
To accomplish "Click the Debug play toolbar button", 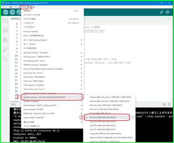I will (19, 12).
